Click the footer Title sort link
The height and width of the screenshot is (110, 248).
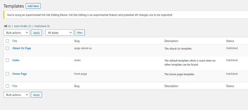pyautogui.click(x=15, y=86)
